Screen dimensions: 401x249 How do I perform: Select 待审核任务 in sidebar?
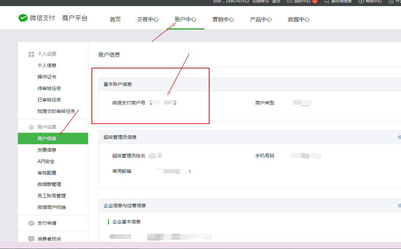pos(49,88)
